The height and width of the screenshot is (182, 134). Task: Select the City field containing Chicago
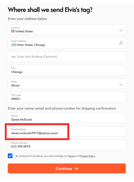(67, 70)
